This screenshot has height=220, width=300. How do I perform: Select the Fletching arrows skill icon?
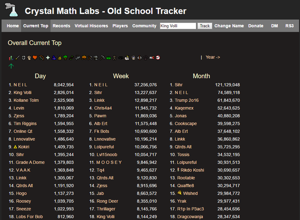coord(71,58)
